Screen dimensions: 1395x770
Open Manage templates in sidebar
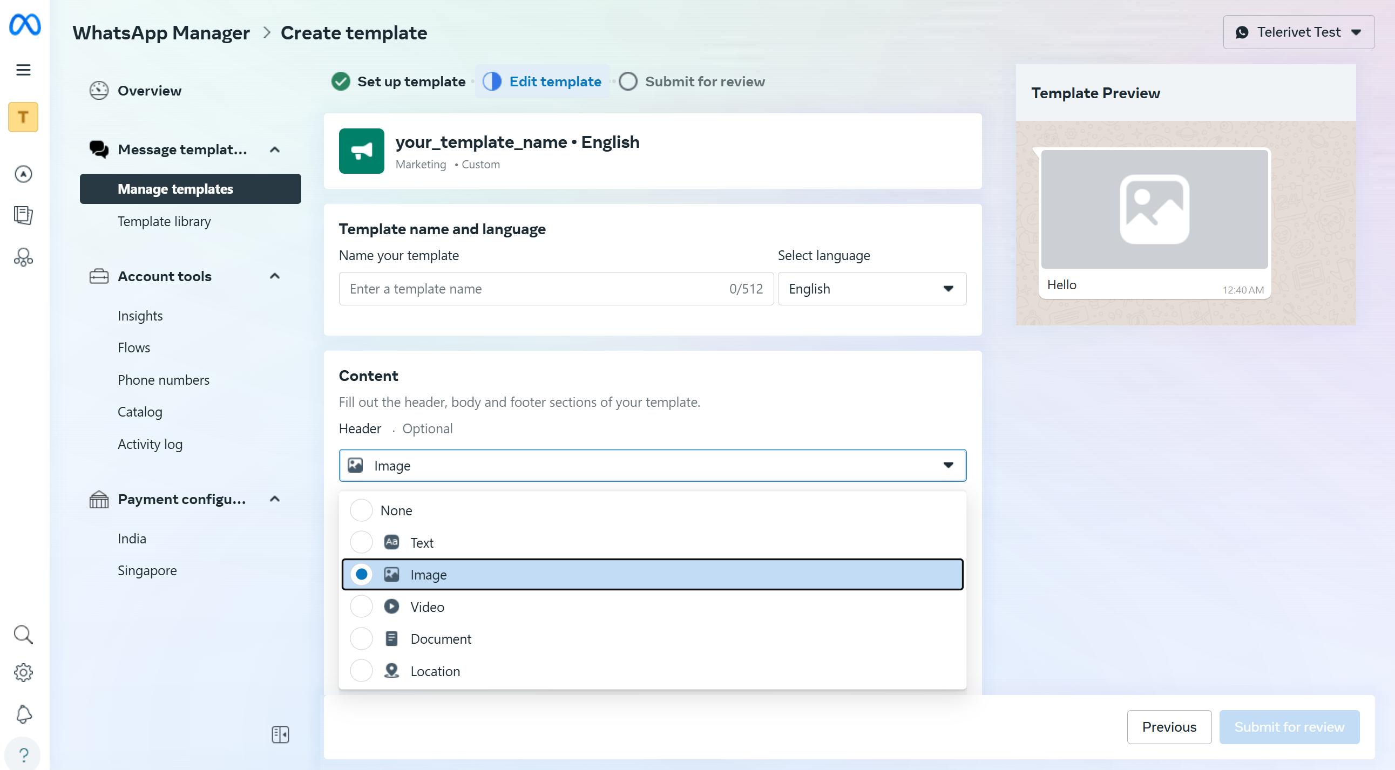pyautogui.click(x=190, y=189)
